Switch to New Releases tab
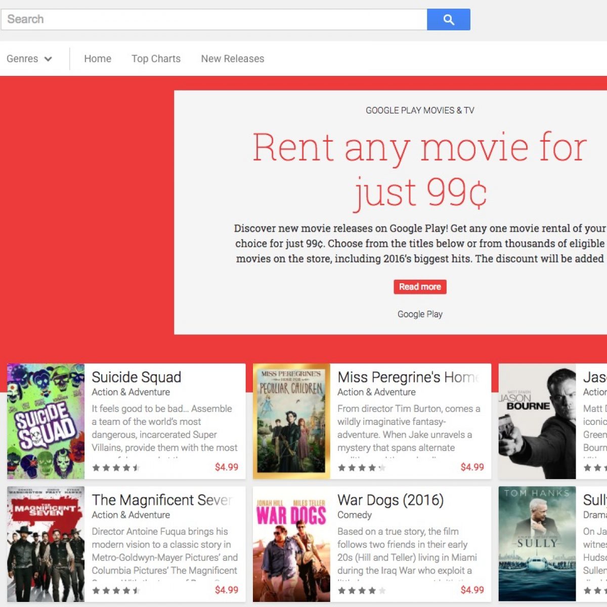 pos(232,59)
